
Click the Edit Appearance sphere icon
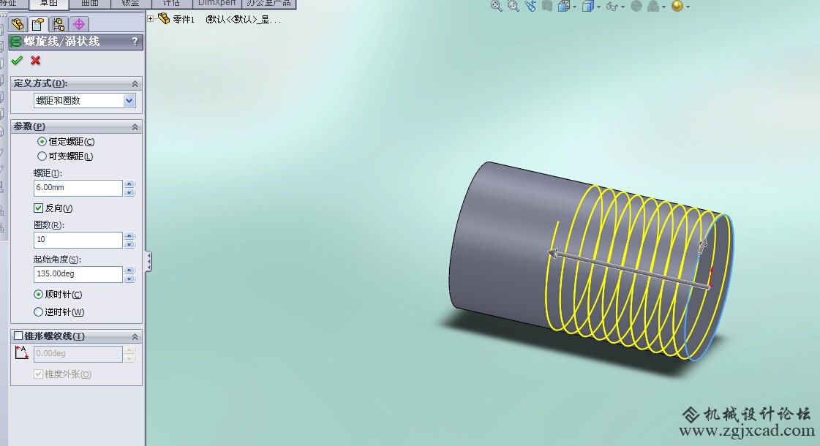[636, 7]
